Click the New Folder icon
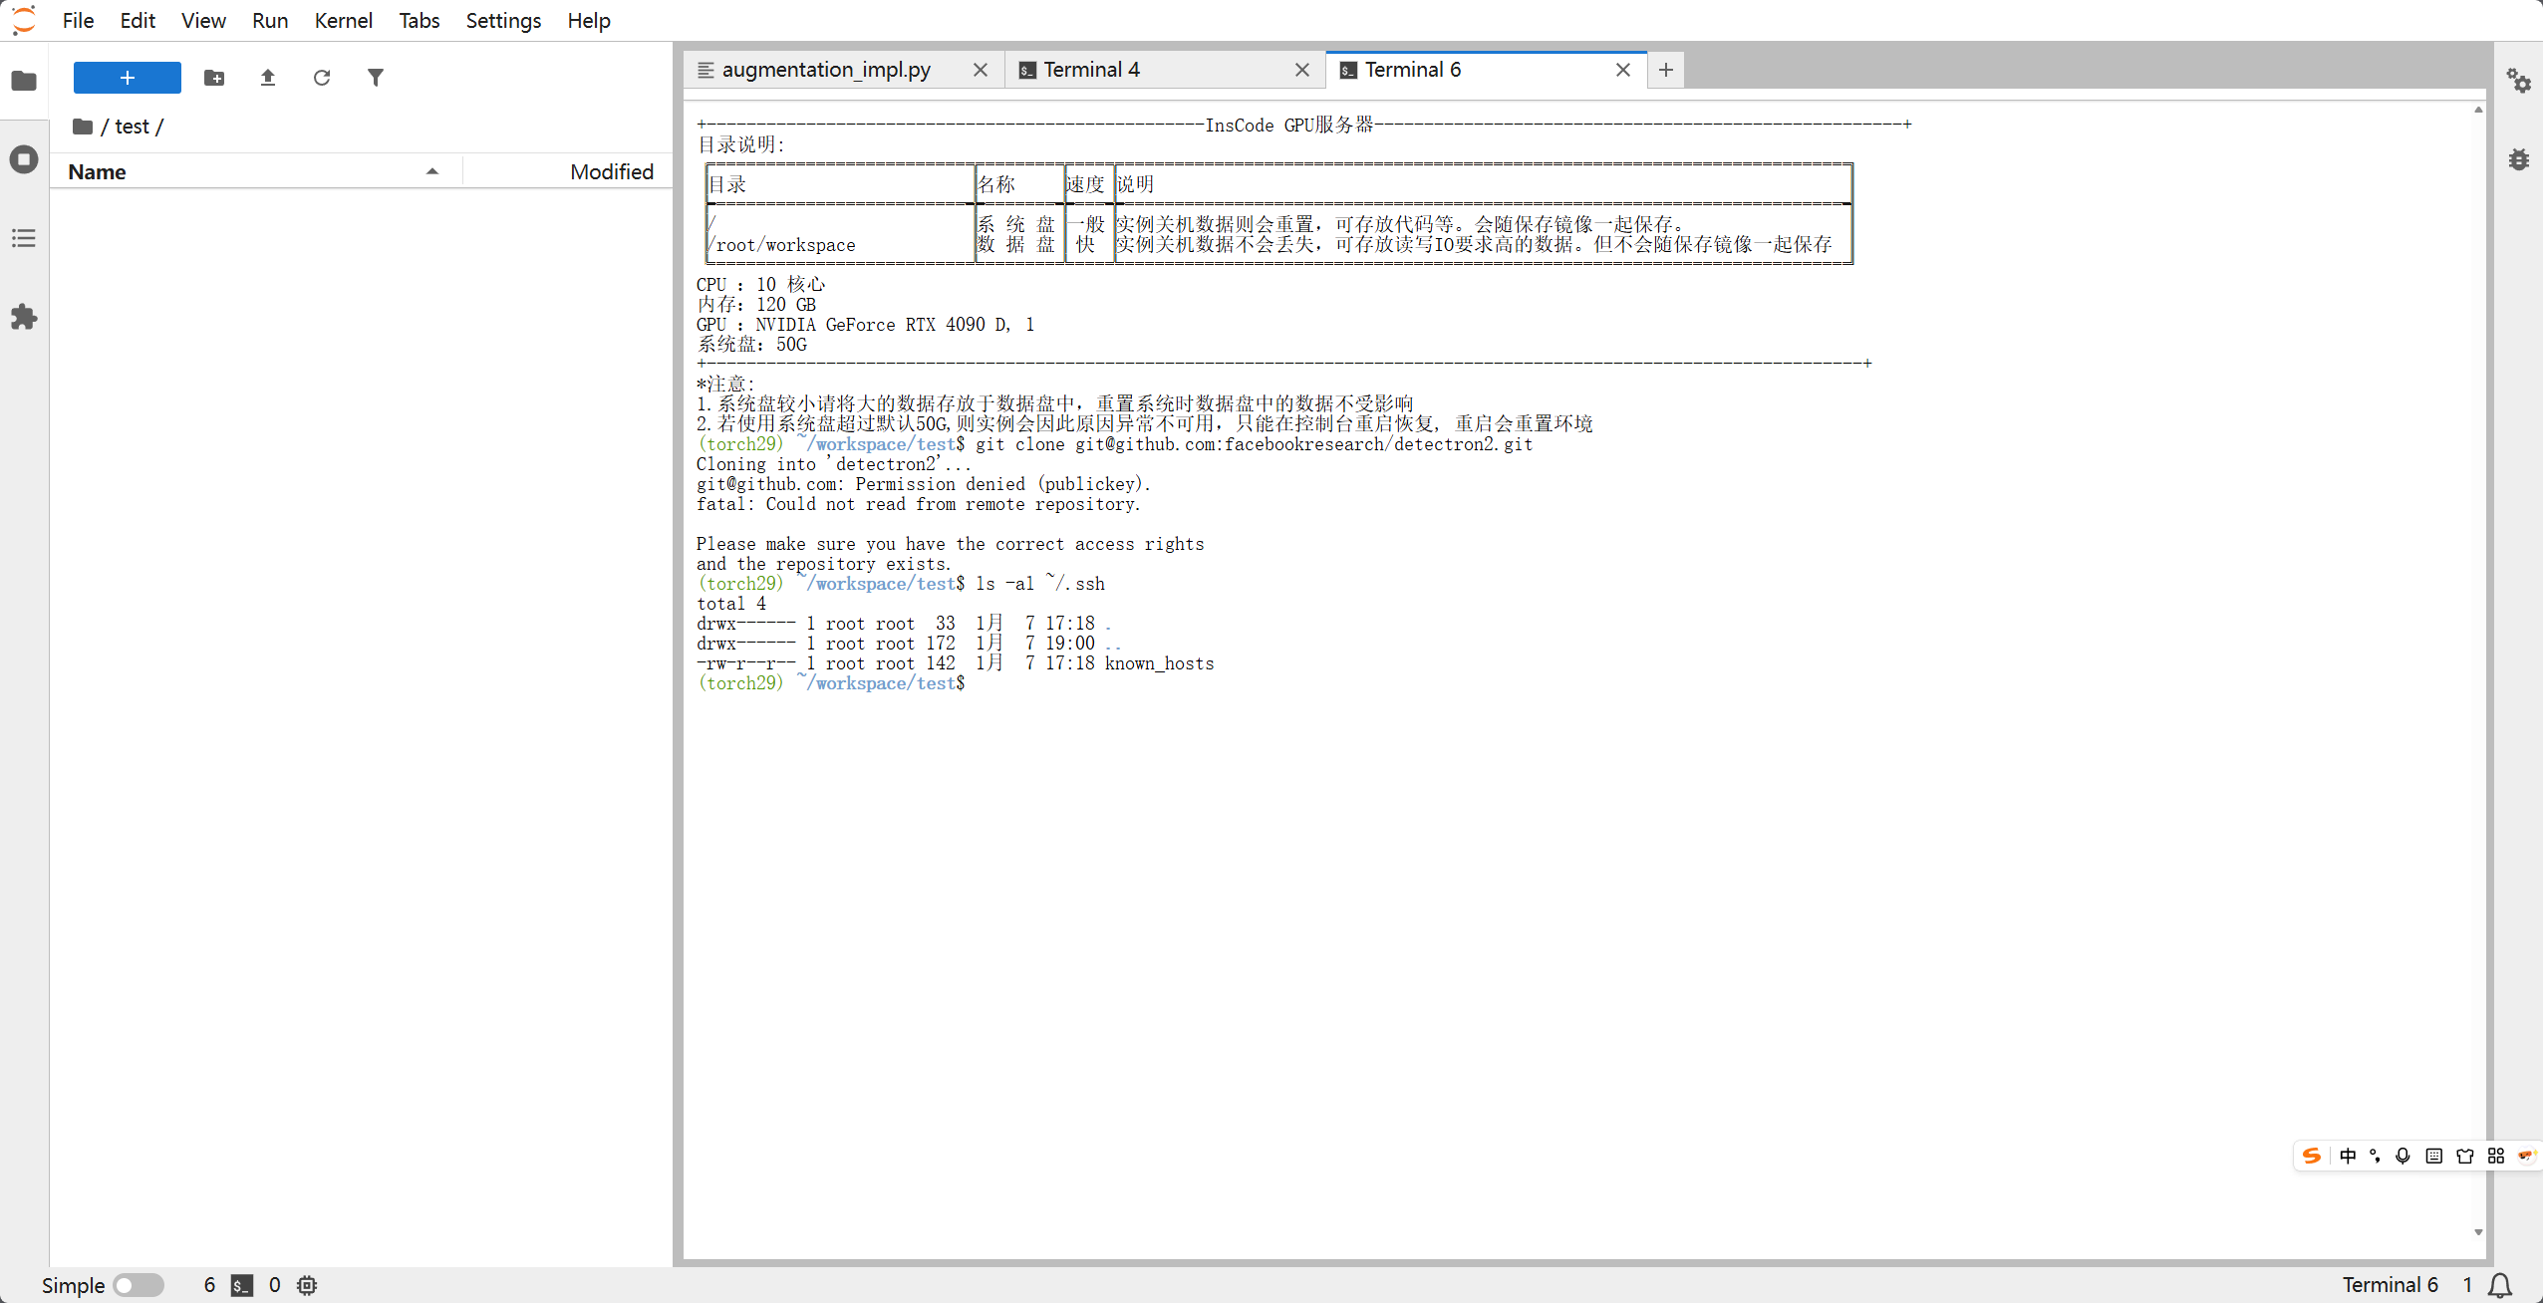 [214, 78]
